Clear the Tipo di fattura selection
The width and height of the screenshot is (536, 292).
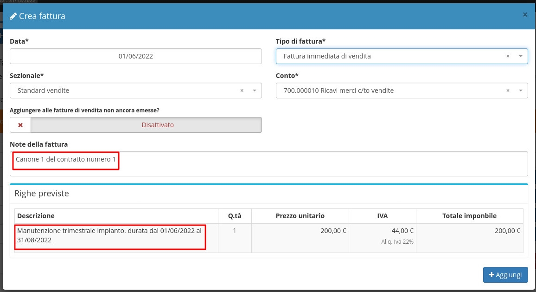pos(508,56)
